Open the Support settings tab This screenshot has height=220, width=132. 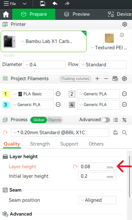click(69, 144)
